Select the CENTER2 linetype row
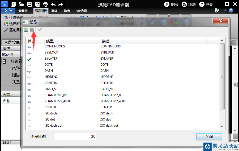Viewport: 239px width, 151px height. (x=123, y=83)
